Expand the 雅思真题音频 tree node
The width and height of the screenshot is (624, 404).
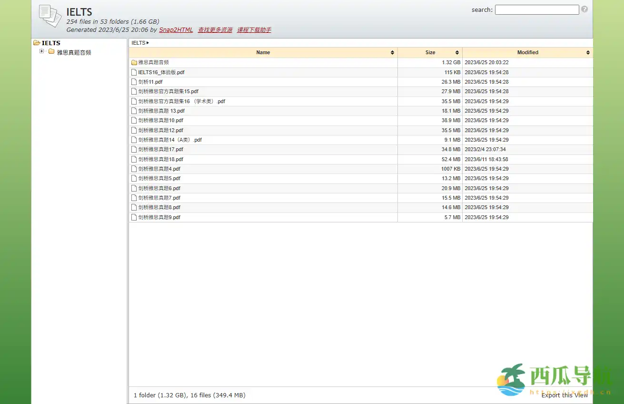click(x=42, y=51)
